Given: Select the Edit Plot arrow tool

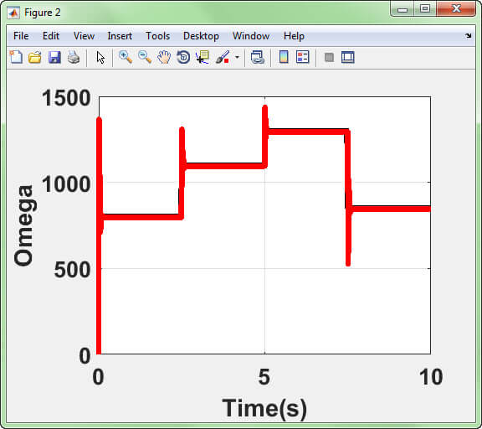Looking at the screenshot, I should coord(100,58).
